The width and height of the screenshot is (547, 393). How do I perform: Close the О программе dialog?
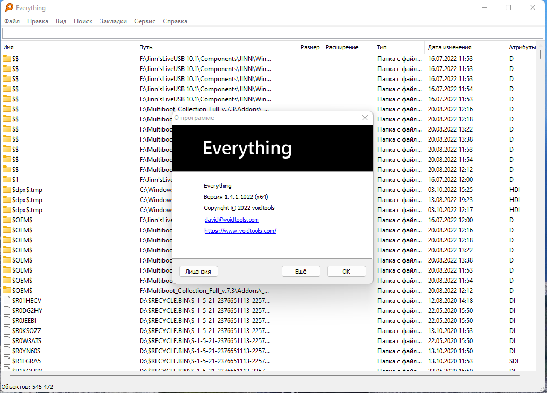click(x=365, y=118)
